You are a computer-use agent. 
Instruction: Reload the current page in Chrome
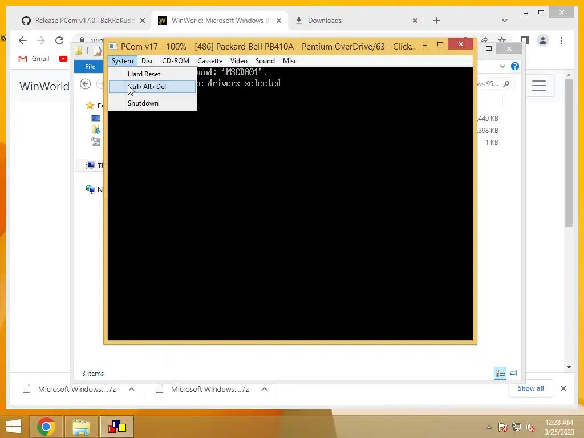click(x=59, y=40)
